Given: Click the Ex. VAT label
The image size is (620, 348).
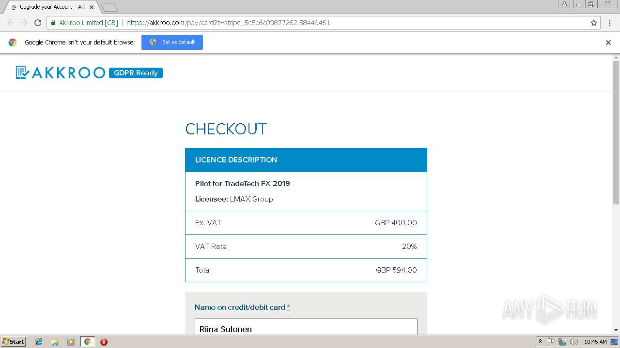Looking at the screenshot, I should 208,223.
